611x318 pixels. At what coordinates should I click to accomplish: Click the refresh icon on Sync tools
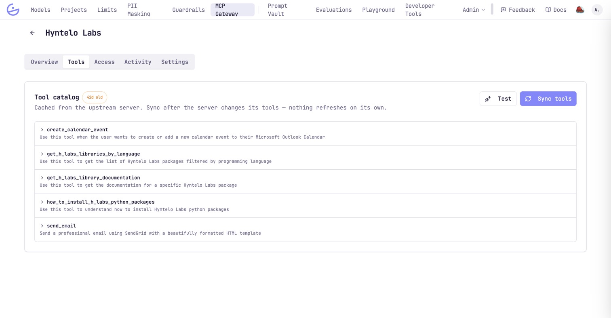528,99
